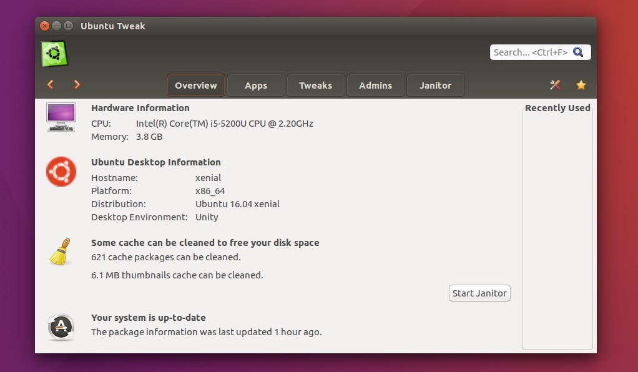Click the magnifier icon in search box

578,52
